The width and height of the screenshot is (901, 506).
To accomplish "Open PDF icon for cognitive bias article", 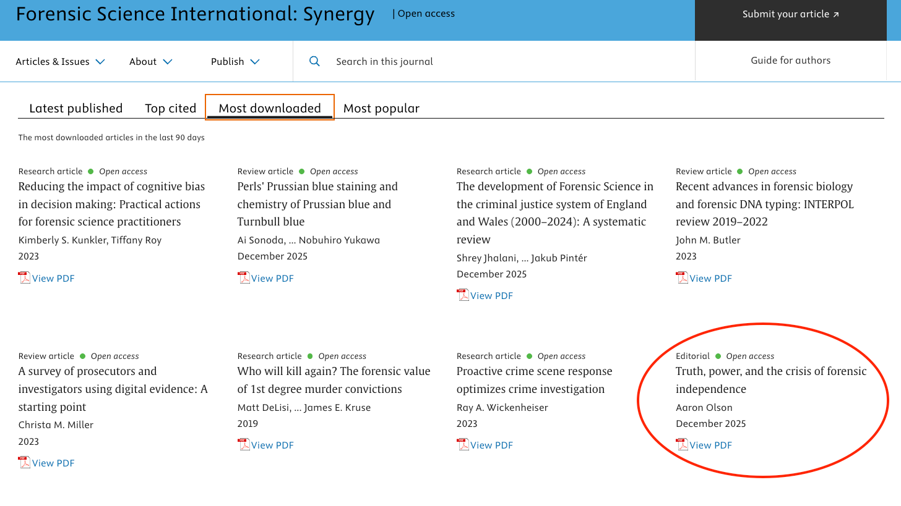I will coord(25,277).
